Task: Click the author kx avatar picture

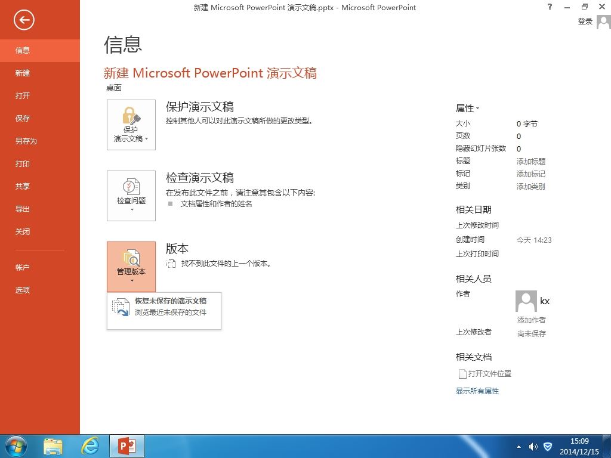Action: [x=526, y=301]
